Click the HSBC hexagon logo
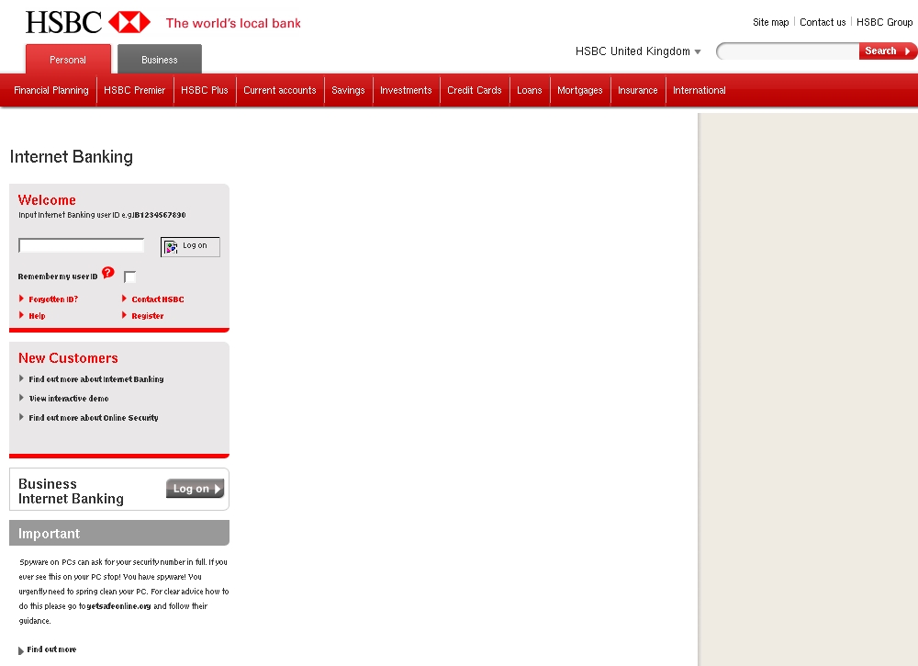Image resolution: width=918 pixels, height=666 pixels. click(129, 22)
